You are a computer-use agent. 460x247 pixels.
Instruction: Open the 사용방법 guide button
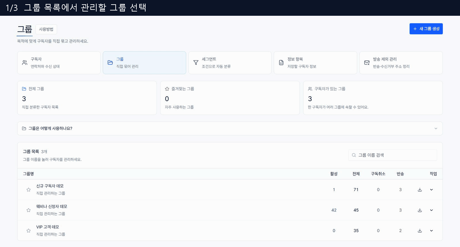[46, 29]
